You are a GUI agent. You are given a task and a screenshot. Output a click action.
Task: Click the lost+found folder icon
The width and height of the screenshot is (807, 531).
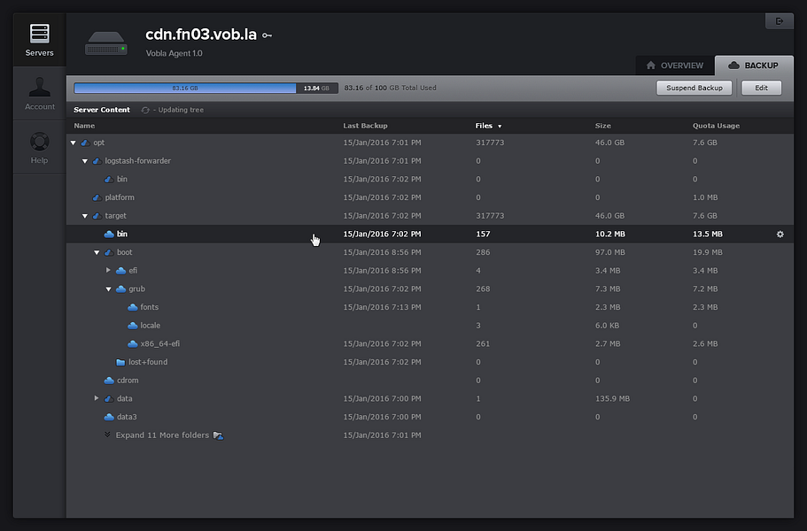tap(120, 362)
